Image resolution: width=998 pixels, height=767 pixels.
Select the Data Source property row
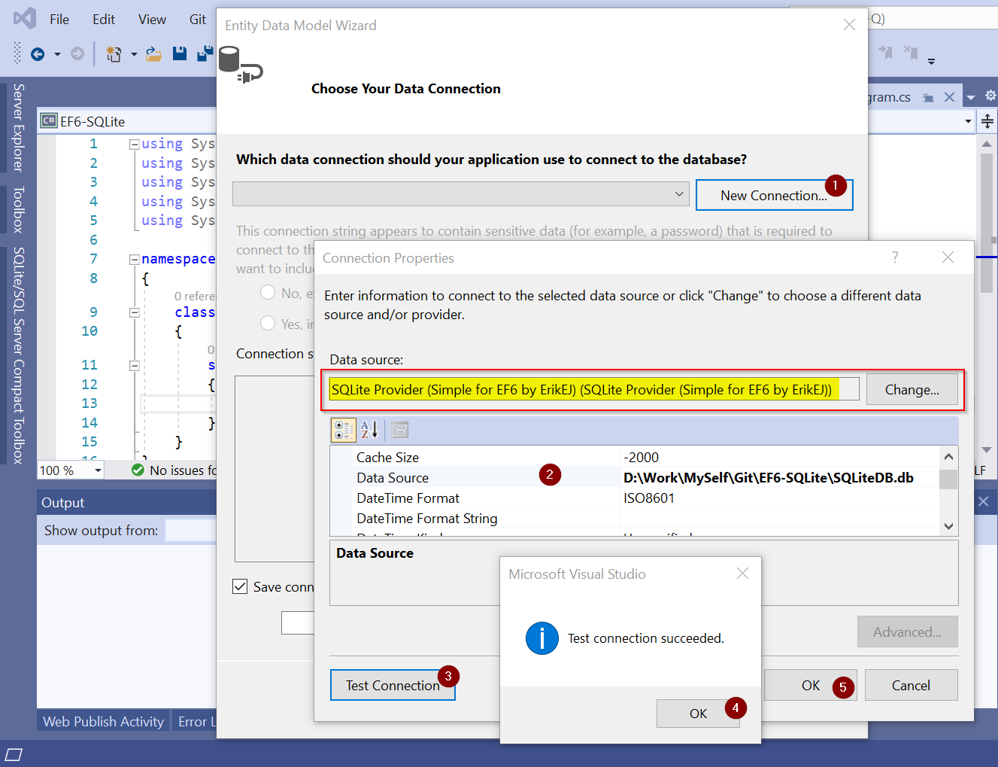coord(636,477)
